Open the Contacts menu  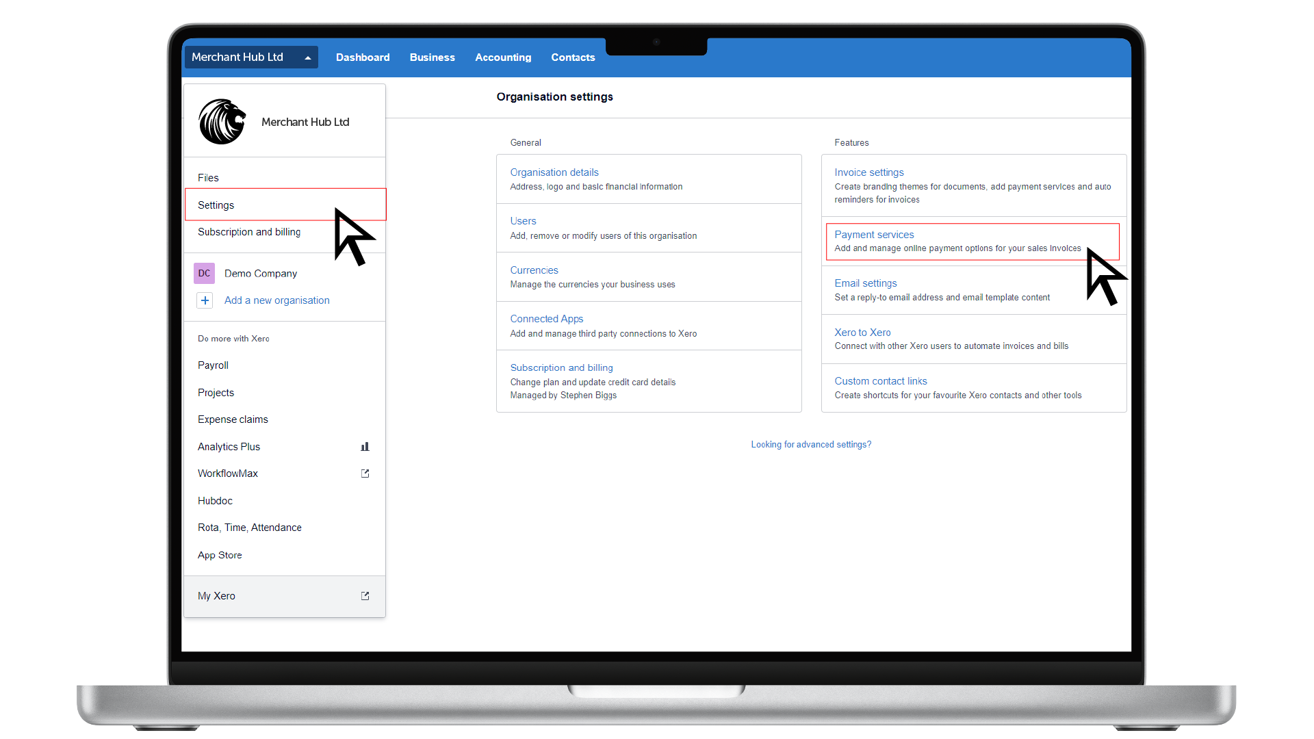pyautogui.click(x=573, y=57)
